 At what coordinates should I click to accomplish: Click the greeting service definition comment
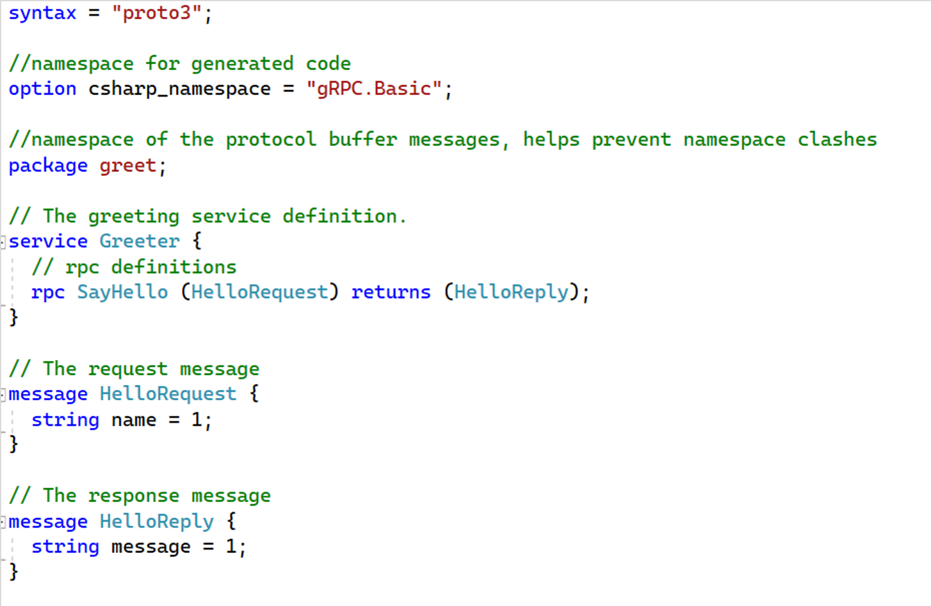[x=208, y=216]
